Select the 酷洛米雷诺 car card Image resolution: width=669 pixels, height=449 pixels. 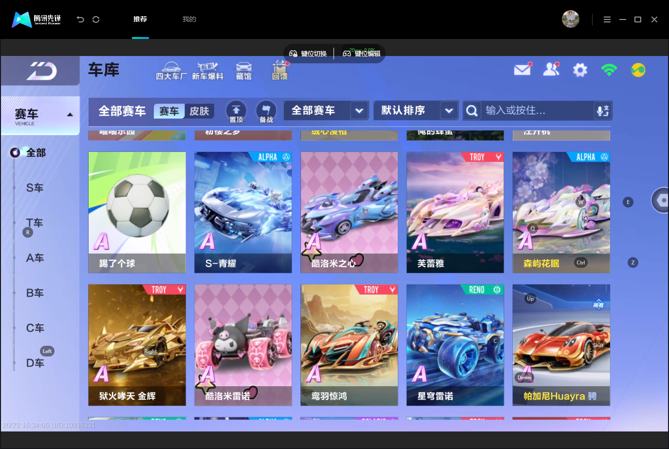tap(243, 345)
